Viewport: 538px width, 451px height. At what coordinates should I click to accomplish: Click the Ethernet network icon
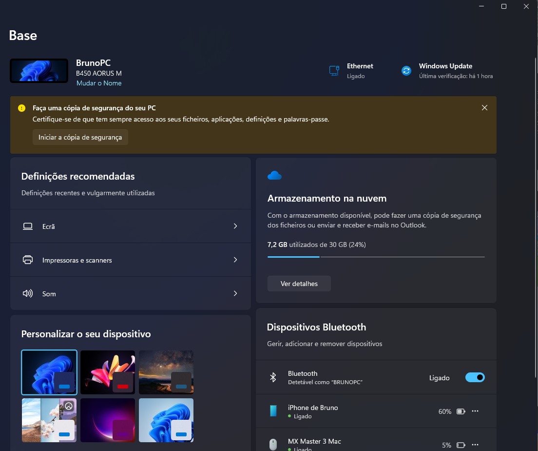coord(333,70)
